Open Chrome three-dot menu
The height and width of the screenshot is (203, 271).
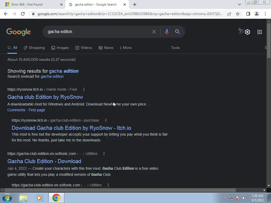(x=265, y=14)
